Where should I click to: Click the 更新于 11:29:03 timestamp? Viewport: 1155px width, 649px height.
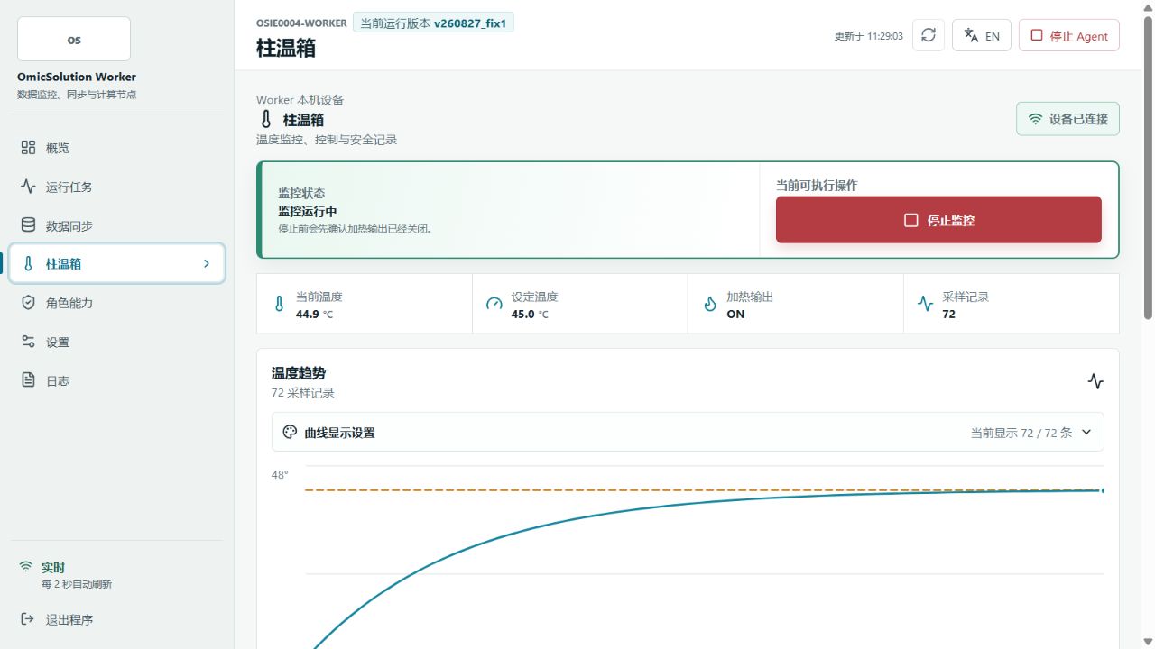point(868,36)
